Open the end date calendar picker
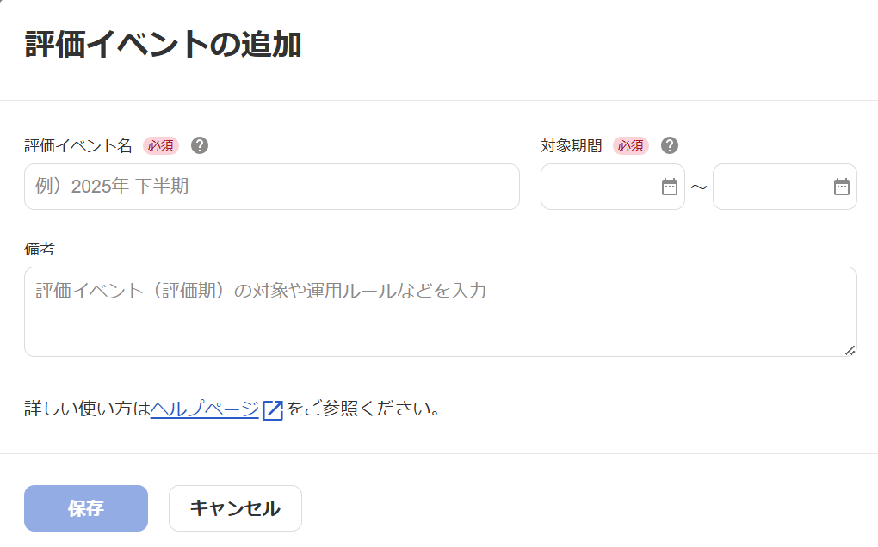Screen dimensions: 878x547 pyautogui.click(x=841, y=187)
